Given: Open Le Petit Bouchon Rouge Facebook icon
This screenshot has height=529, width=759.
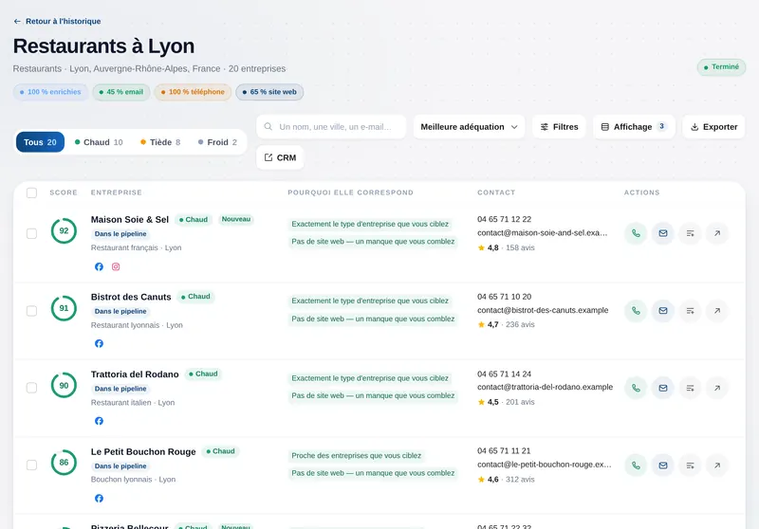Looking at the screenshot, I should pos(99,499).
